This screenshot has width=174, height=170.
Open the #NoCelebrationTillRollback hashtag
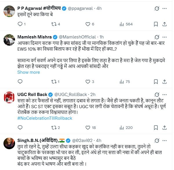(45, 118)
